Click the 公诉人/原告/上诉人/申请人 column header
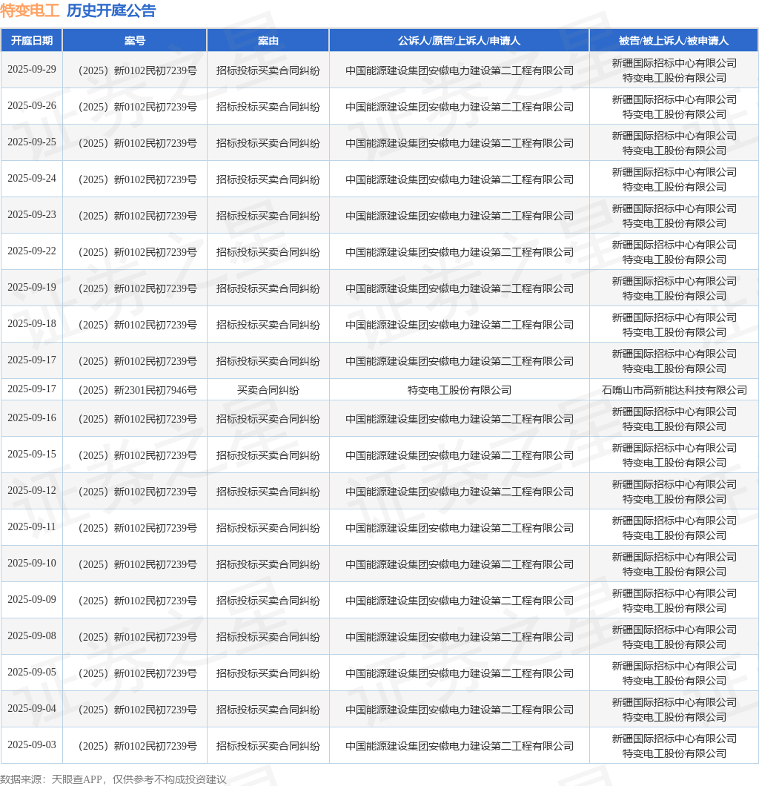759x786 pixels. [x=459, y=41]
